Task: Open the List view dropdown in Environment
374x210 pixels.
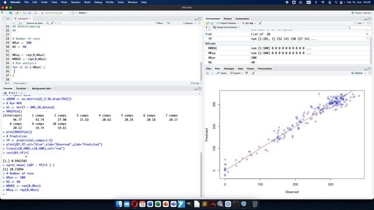Action: [x=359, y=23]
